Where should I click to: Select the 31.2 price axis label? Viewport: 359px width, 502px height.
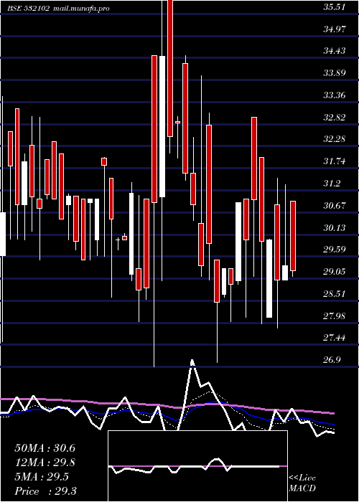point(332,184)
